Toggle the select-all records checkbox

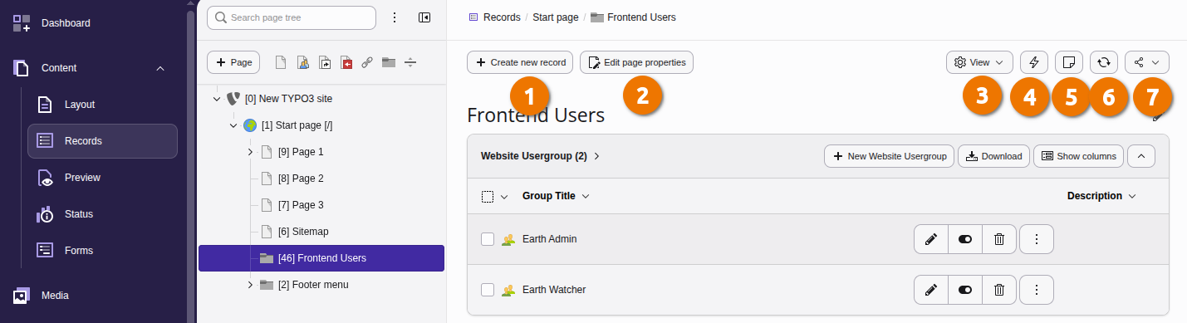coord(488,197)
